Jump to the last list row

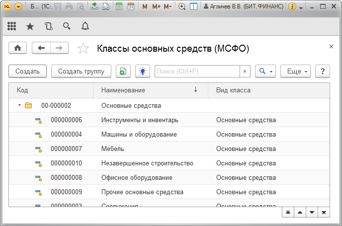[324, 212]
